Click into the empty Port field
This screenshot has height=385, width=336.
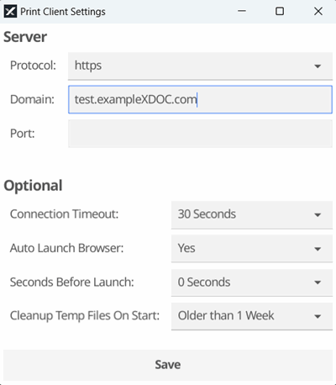click(200, 134)
